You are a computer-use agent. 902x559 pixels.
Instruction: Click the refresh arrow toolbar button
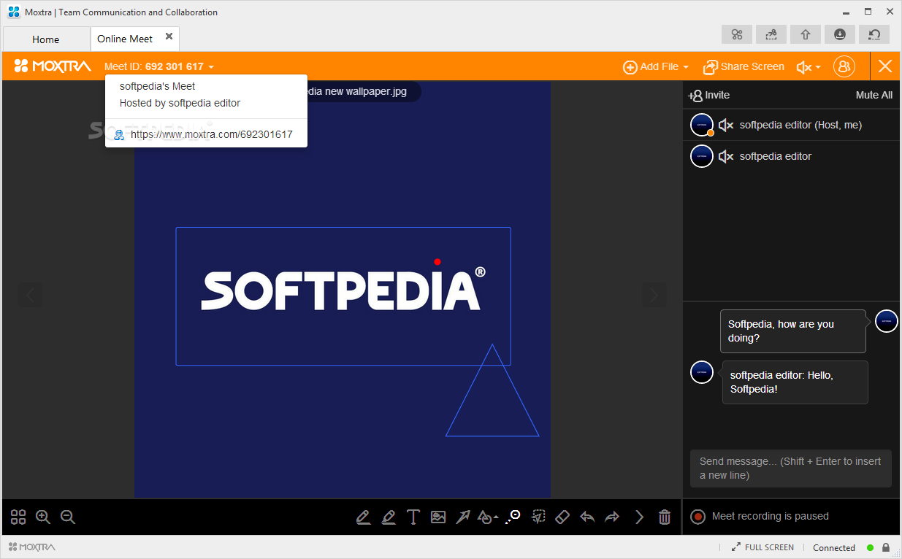(874, 34)
